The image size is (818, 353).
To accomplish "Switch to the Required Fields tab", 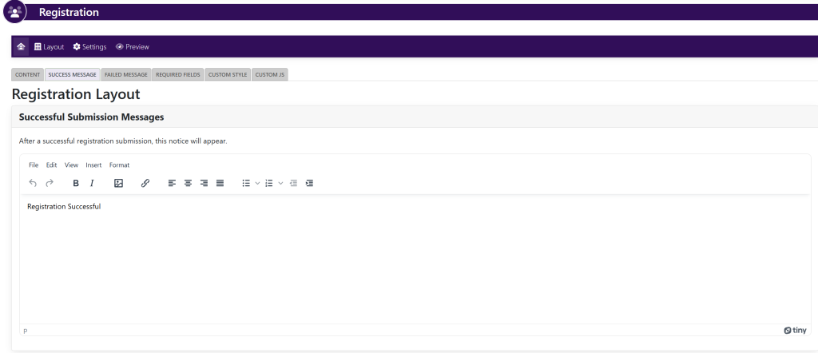I will [x=178, y=74].
